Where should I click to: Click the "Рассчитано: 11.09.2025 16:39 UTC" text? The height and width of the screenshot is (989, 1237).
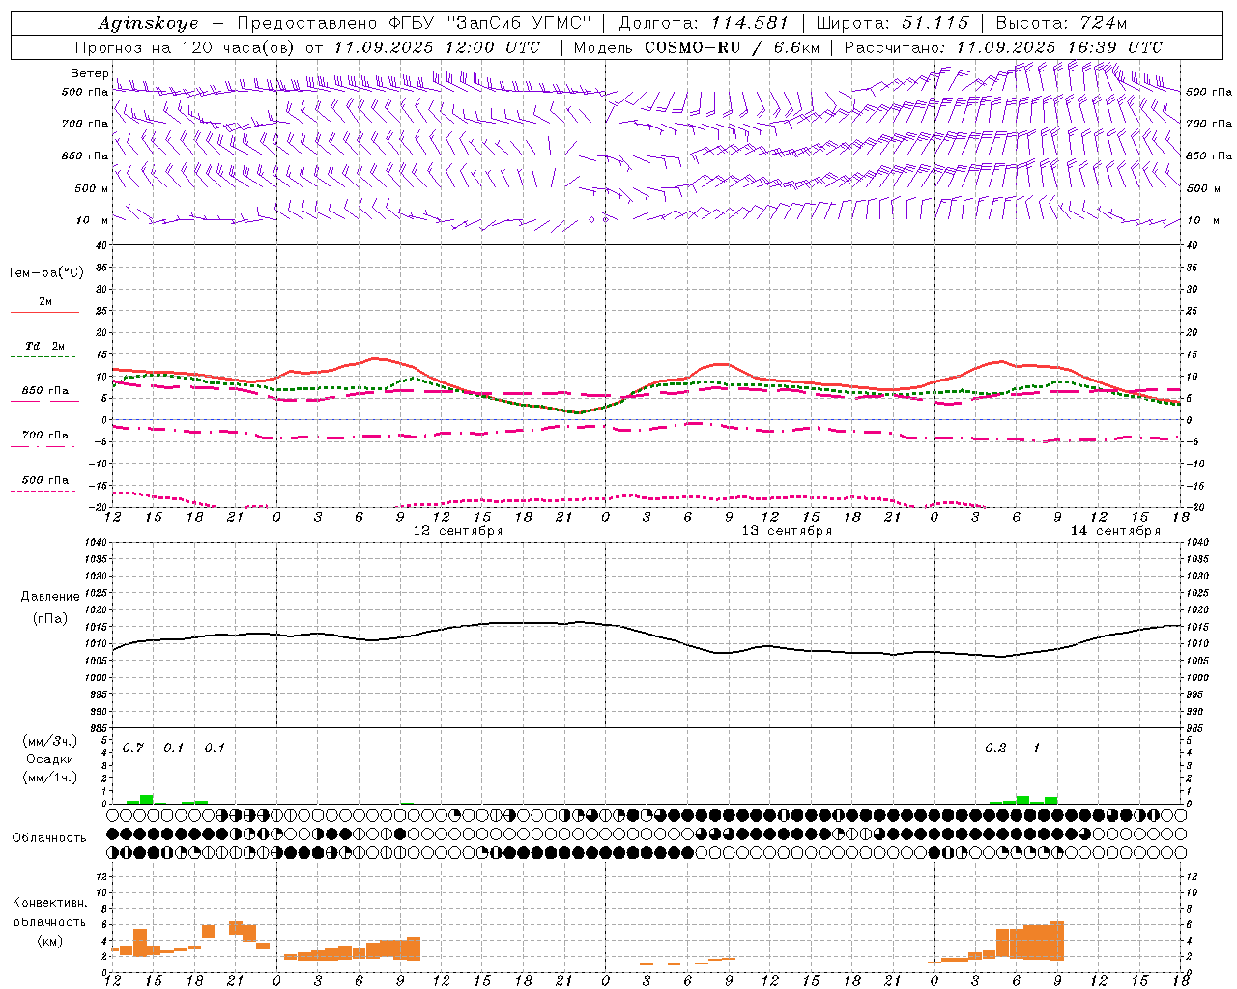click(x=1003, y=47)
